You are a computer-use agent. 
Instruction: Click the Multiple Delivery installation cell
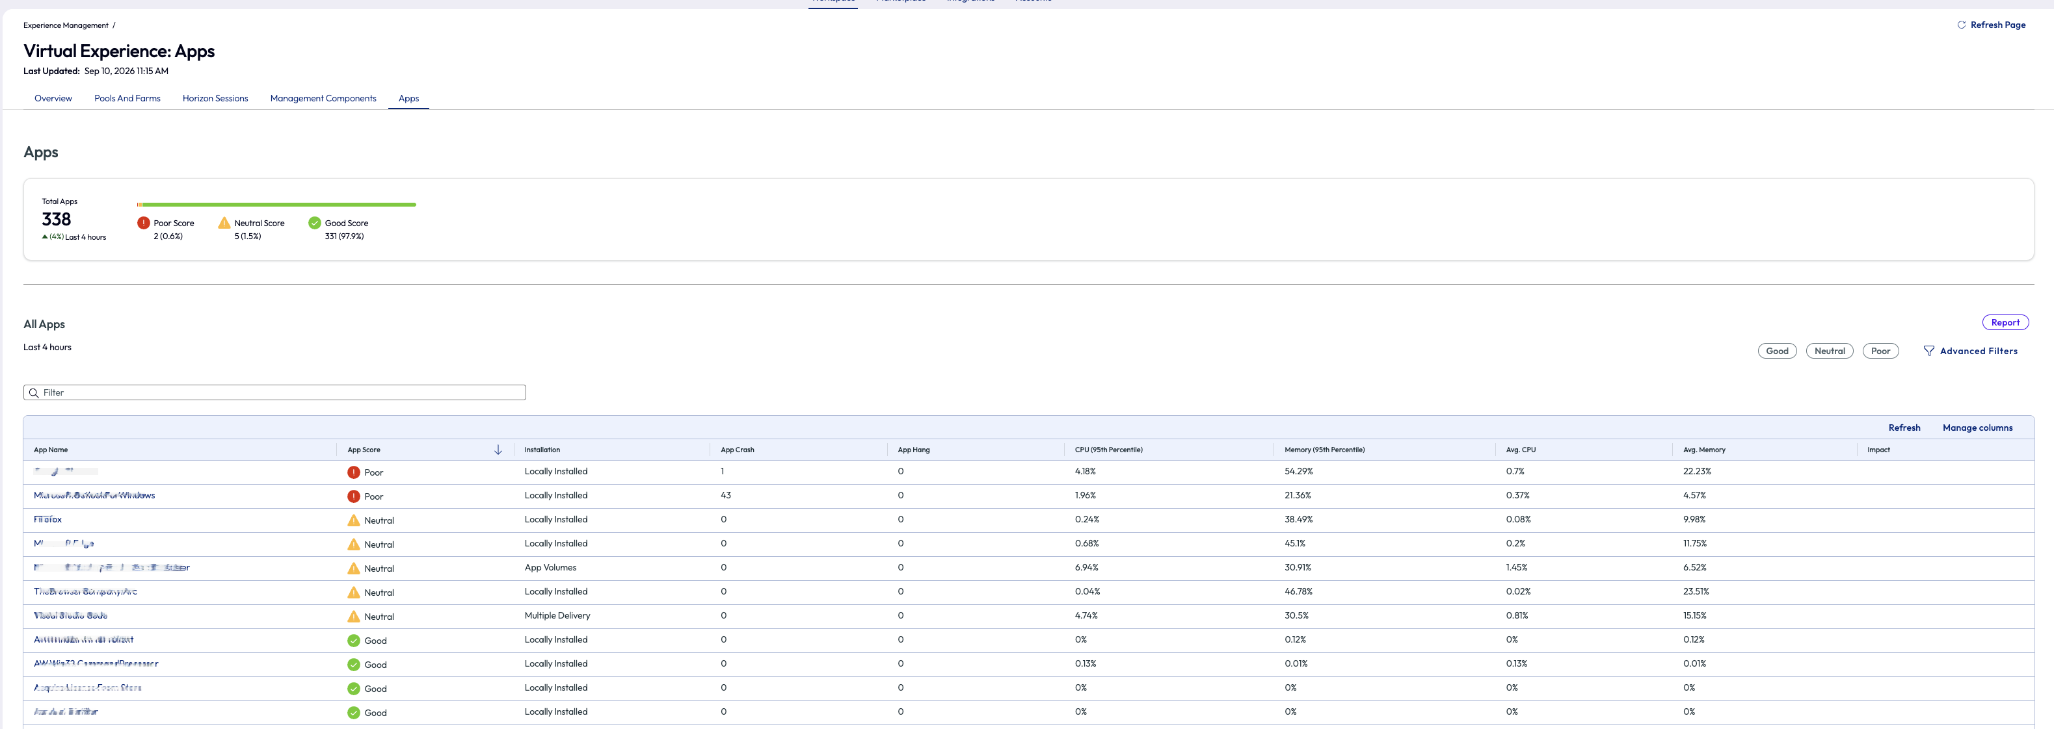[557, 616]
